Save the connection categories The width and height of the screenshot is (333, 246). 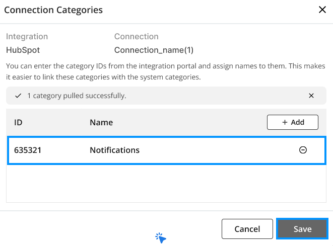[302, 229]
